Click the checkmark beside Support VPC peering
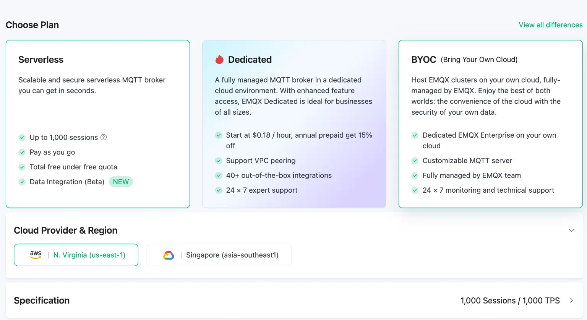The image size is (587, 320). click(218, 161)
